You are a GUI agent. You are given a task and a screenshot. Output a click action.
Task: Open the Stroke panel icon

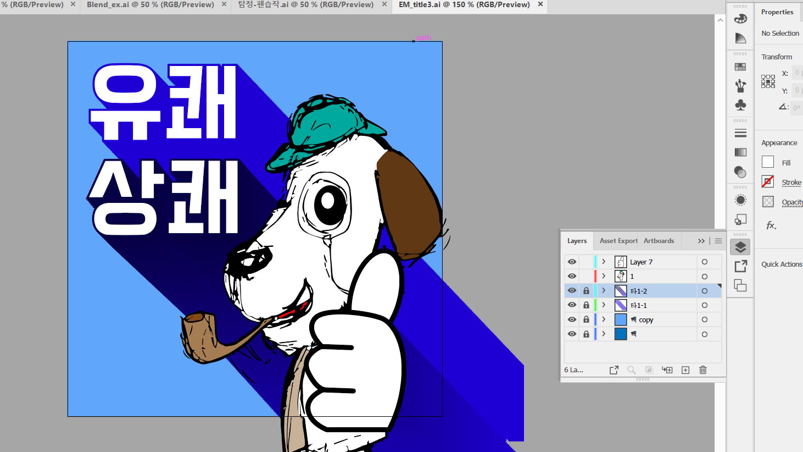tap(740, 133)
